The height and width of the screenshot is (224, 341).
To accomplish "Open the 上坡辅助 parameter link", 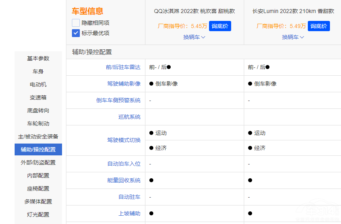I will [x=129, y=213].
